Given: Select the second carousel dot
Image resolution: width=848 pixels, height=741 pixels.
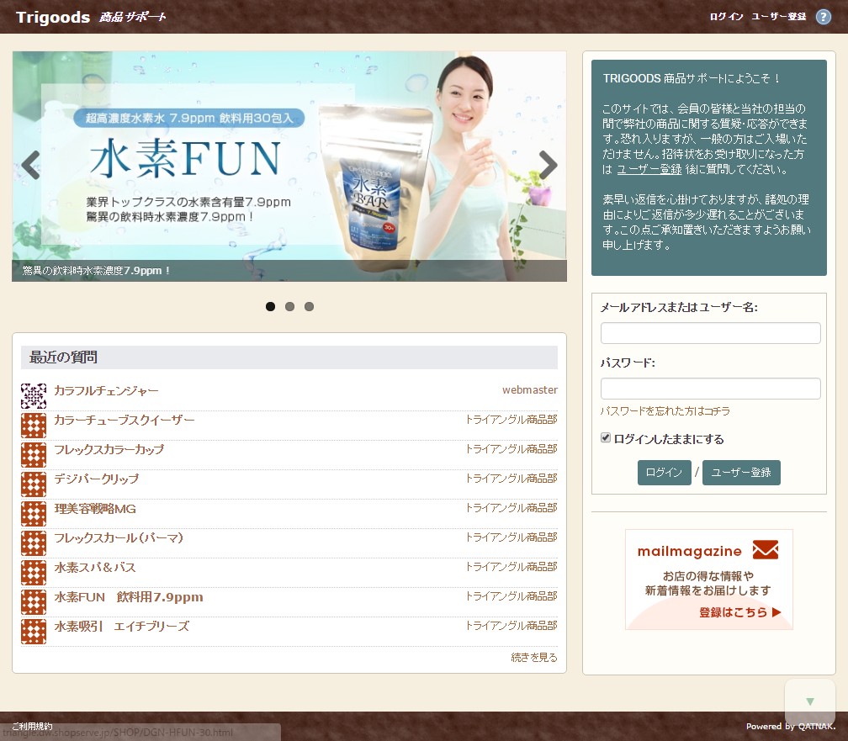Looking at the screenshot, I should click(x=290, y=307).
